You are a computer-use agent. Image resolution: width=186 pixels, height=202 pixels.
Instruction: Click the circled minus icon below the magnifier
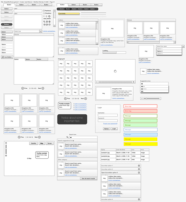[44, 24]
